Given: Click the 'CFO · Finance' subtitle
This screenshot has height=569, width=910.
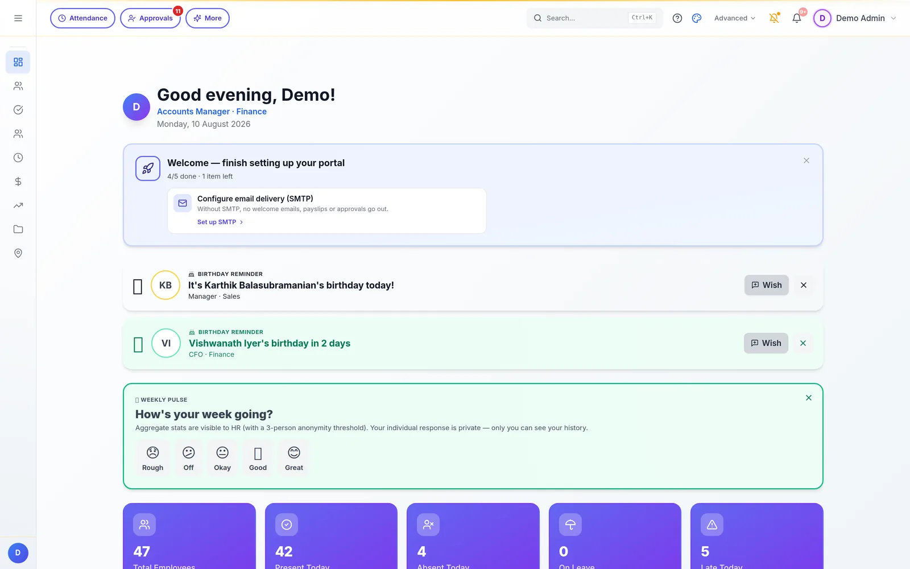Looking at the screenshot, I should 212,354.
